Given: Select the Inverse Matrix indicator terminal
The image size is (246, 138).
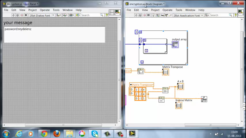Looking at the screenshot, I should (179, 106).
